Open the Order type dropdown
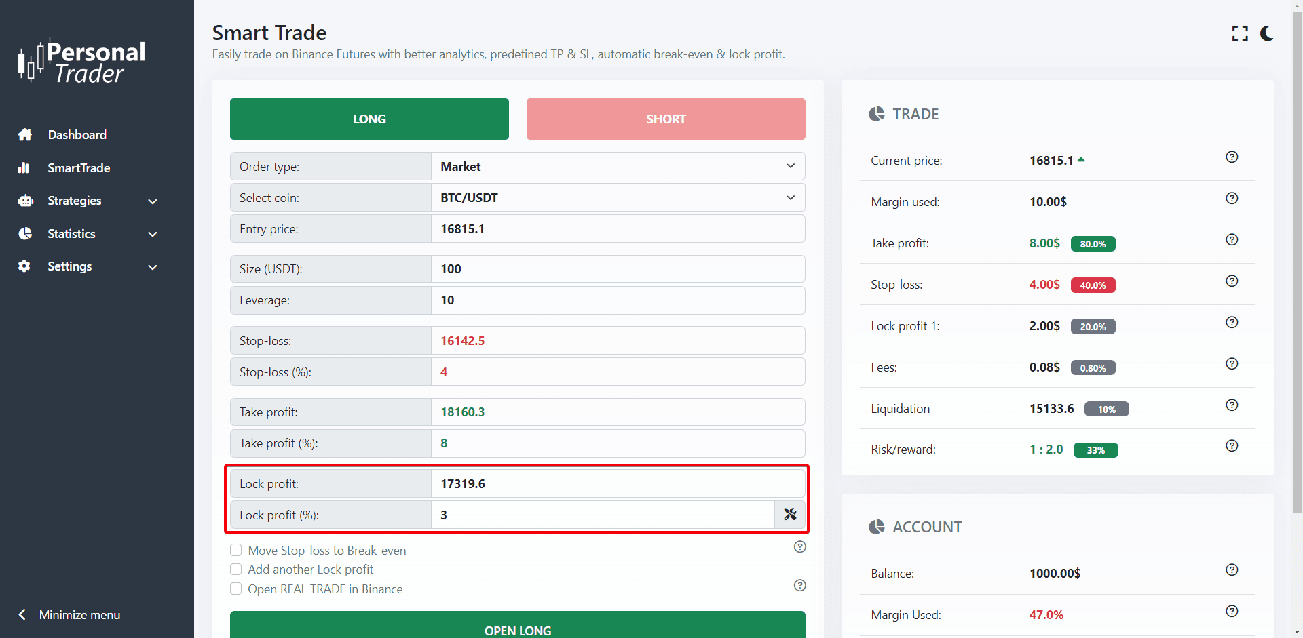 coord(618,167)
